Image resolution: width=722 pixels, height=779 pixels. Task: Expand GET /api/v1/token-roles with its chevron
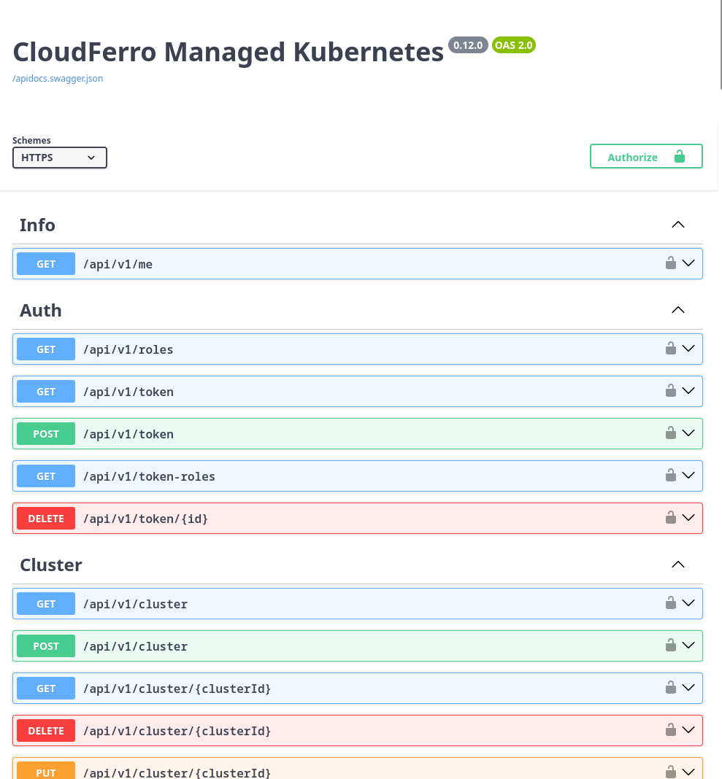point(688,476)
